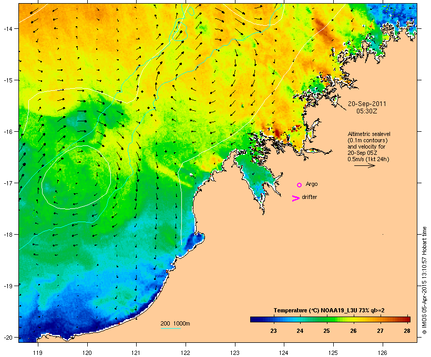Click the "200 1000m" depth legend text

175,323
